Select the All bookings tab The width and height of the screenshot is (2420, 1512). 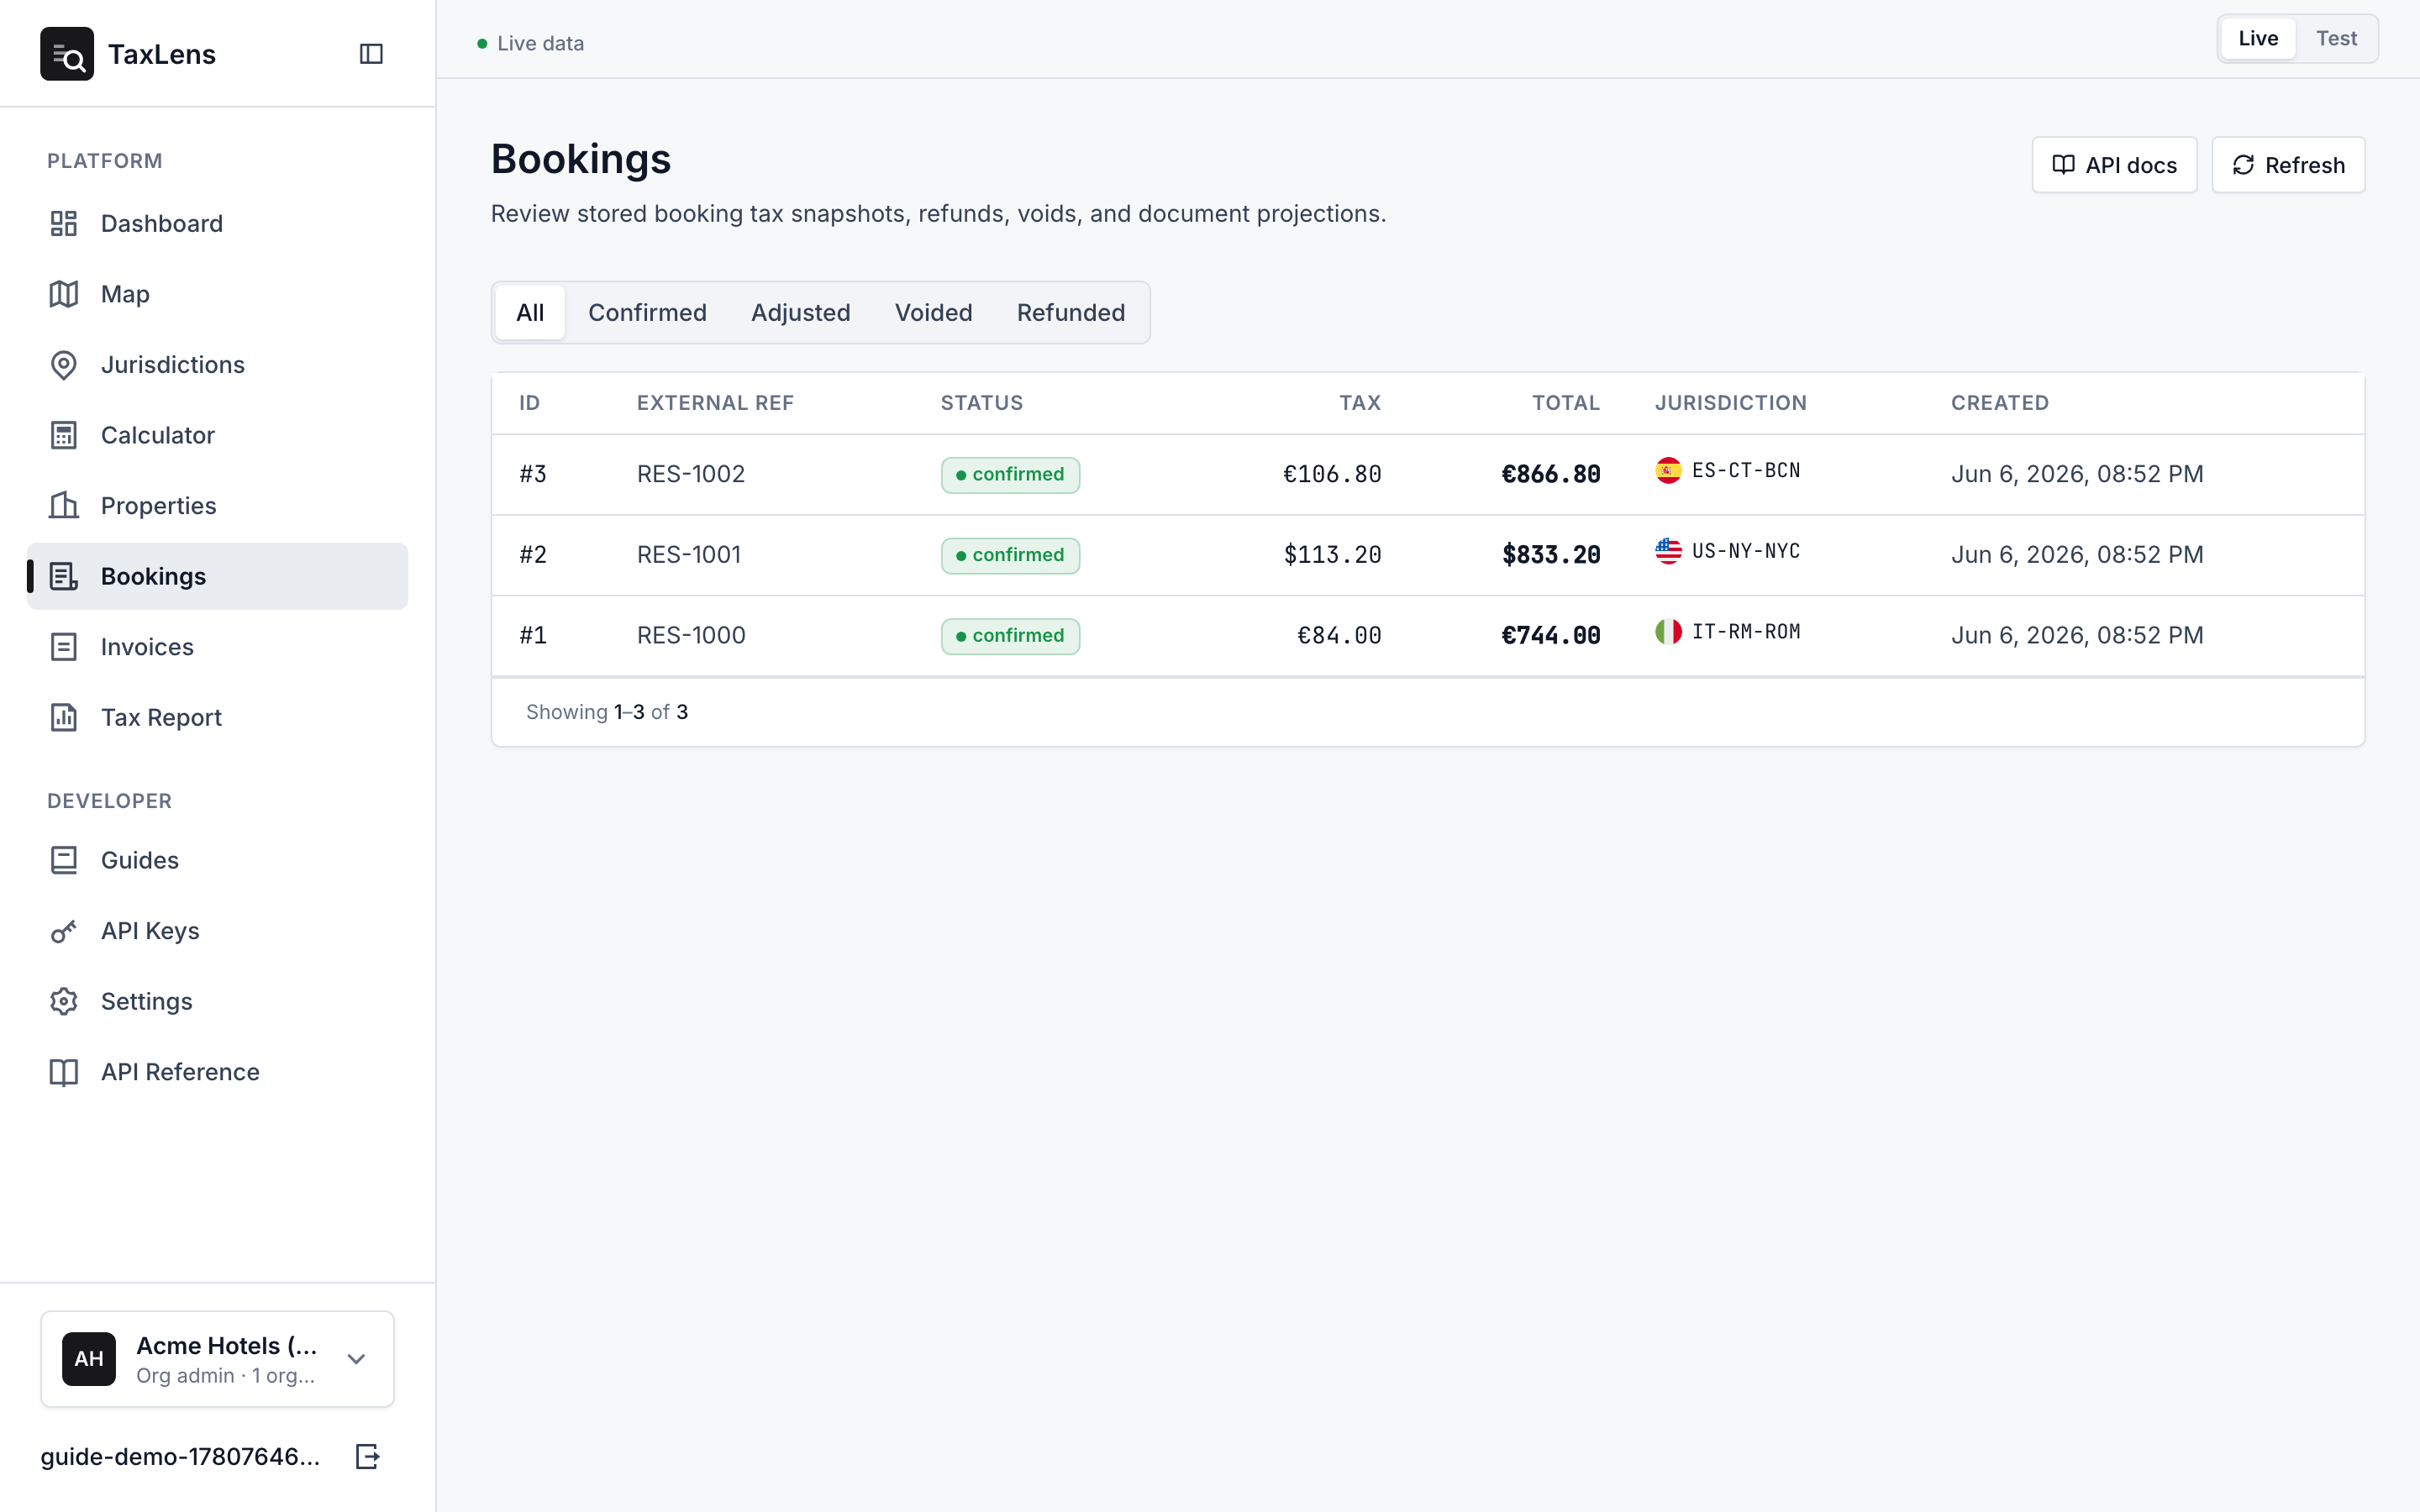tap(530, 313)
